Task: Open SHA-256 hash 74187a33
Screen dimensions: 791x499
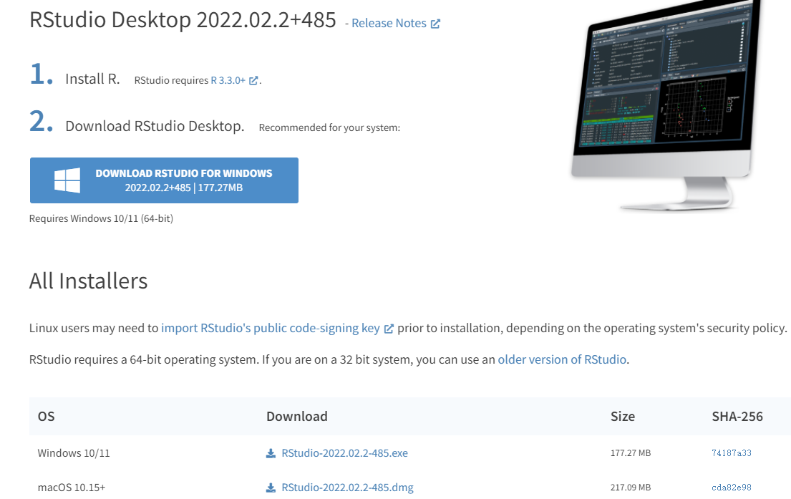Action: (x=732, y=453)
